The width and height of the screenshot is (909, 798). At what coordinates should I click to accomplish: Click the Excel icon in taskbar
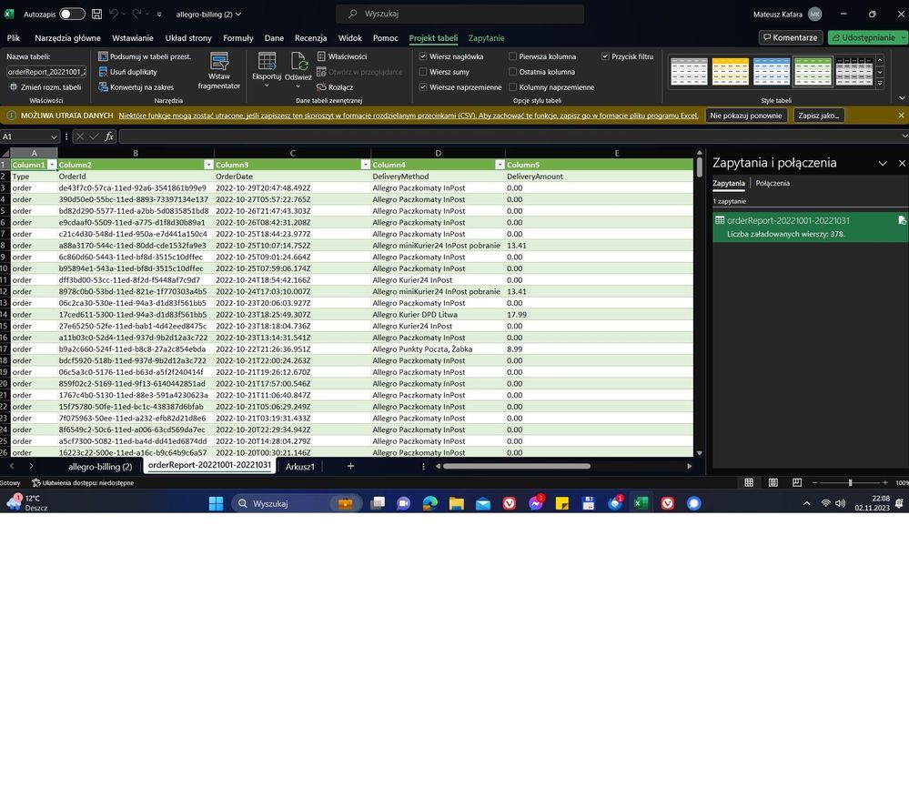(641, 503)
